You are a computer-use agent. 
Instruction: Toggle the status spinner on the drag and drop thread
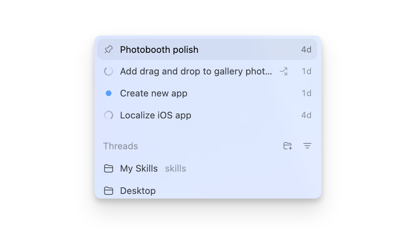[x=109, y=71]
